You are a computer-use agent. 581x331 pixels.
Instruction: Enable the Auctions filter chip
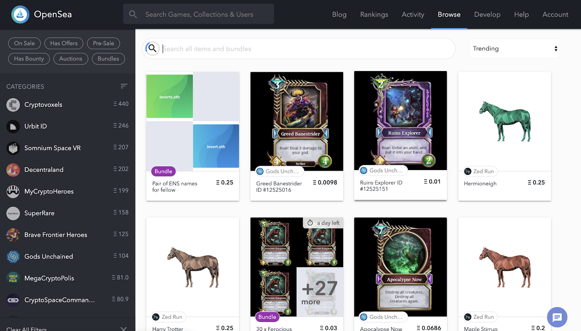pos(71,59)
